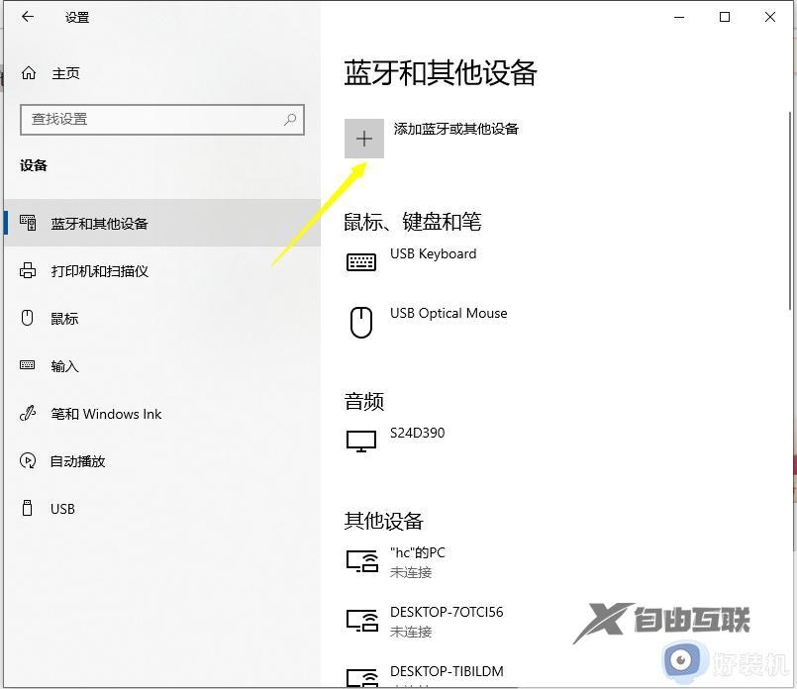Click the add Bluetooth or other device plus icon
This screenshot has width=797, height=689.
coord(363,138)
